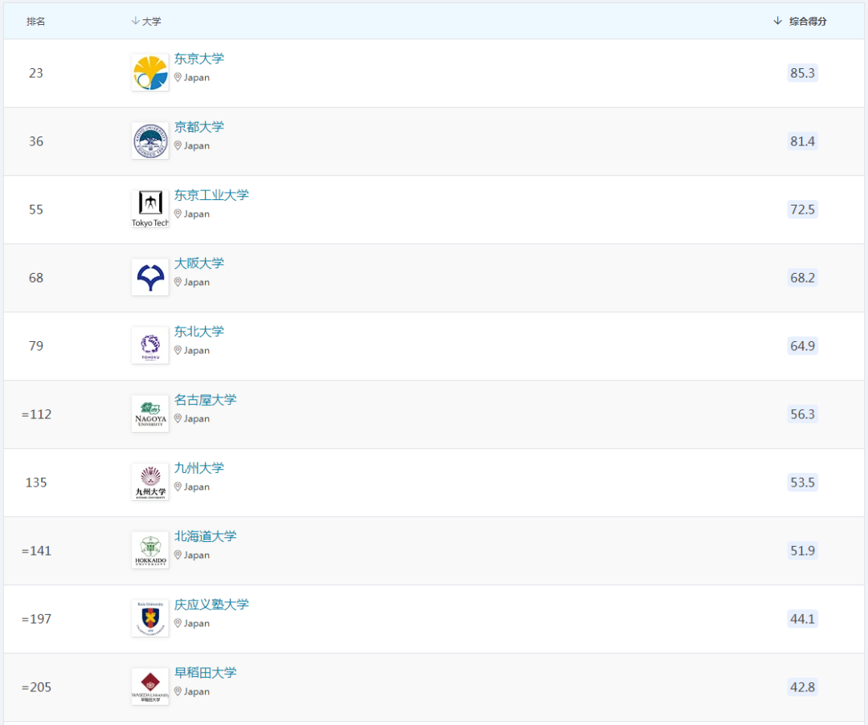Viewport: 868px width, 725px height.
Task: Click rank value =205
Action: [x=36, y=687]
